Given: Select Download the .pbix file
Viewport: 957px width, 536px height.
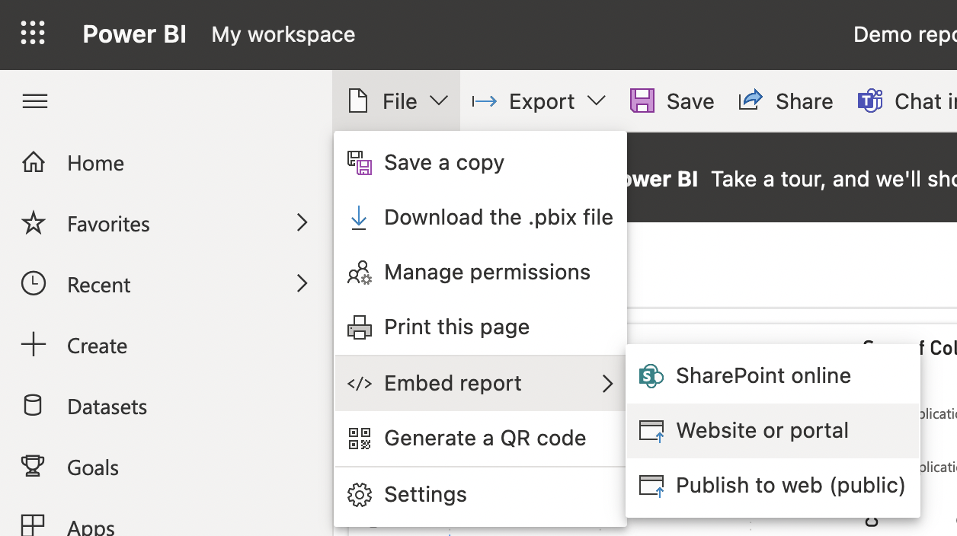Looking at the screenshot, I should [498, 218].
